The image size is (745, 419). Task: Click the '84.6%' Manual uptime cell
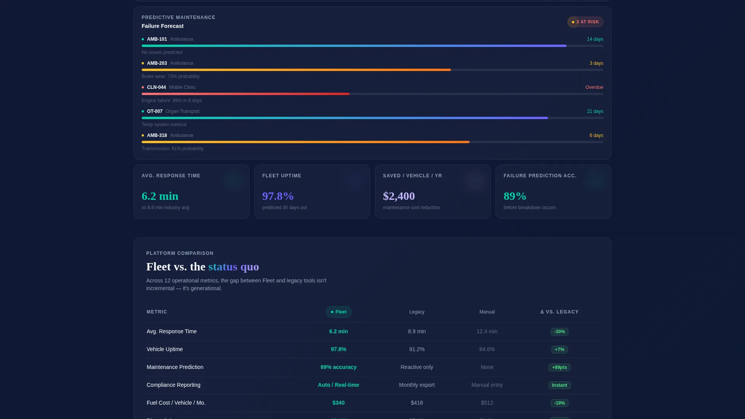(487, 349)
